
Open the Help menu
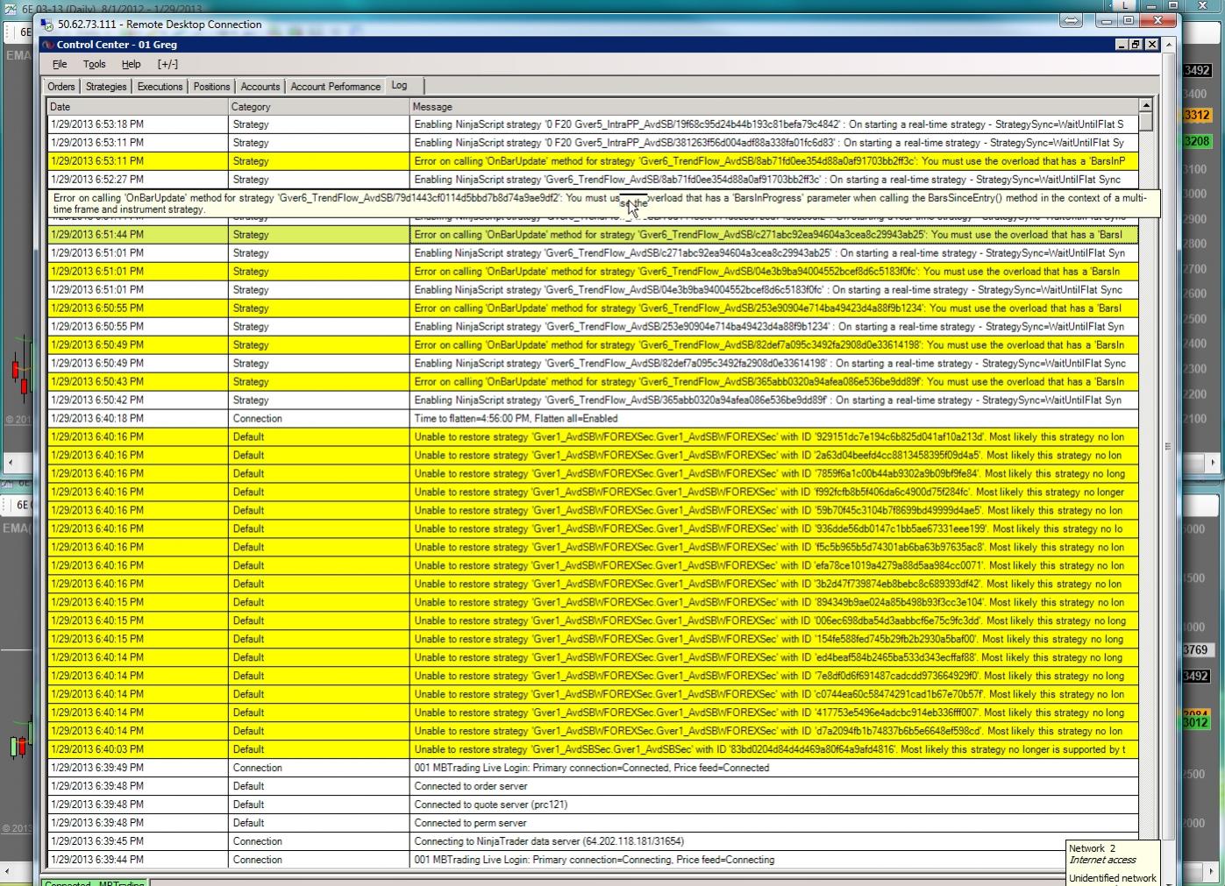click(131, 64)
